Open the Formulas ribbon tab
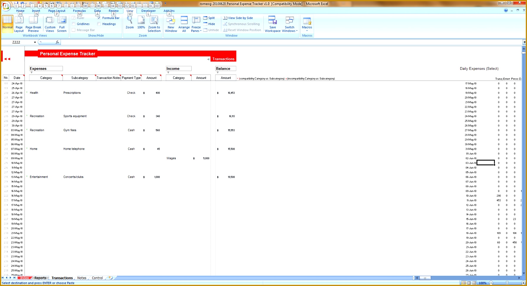Screen dimensions: 527x286 click(79, 11)
